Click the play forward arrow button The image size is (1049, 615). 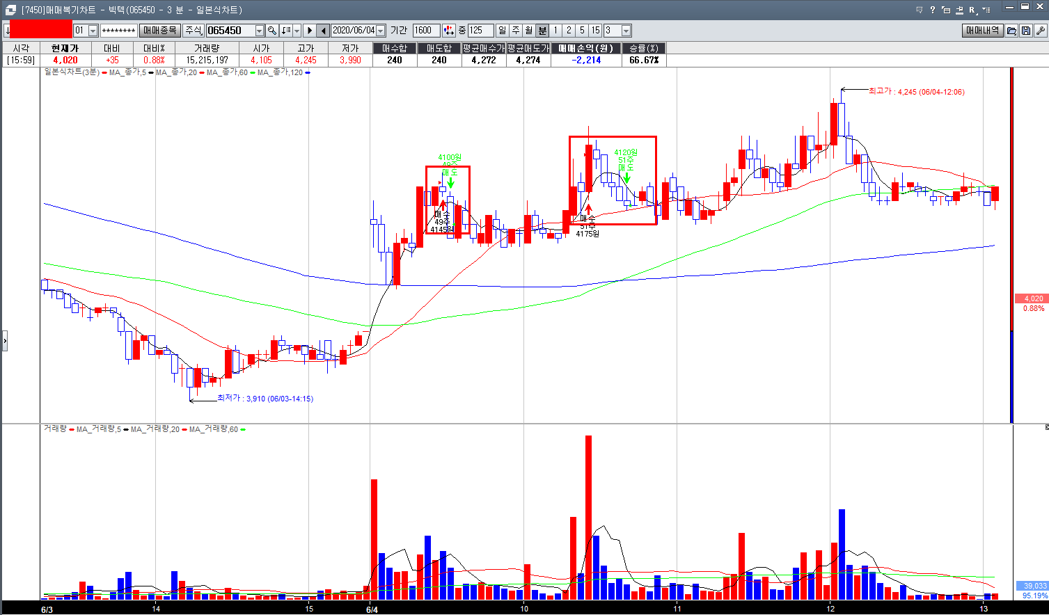point(310,31)
